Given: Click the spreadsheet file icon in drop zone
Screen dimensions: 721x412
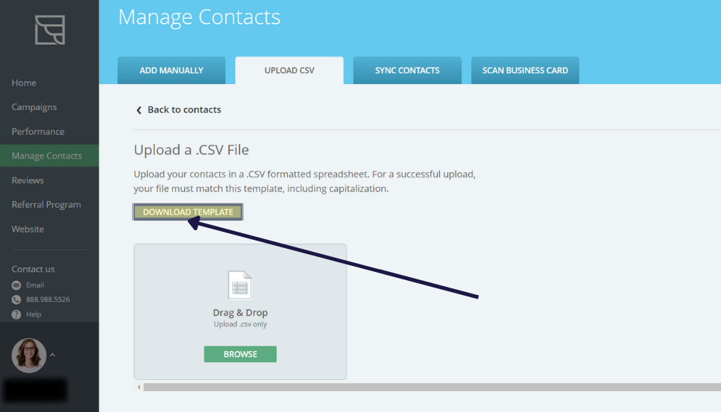Looking at the screenshot, I should pyautogui.click(x=239, y=285).
